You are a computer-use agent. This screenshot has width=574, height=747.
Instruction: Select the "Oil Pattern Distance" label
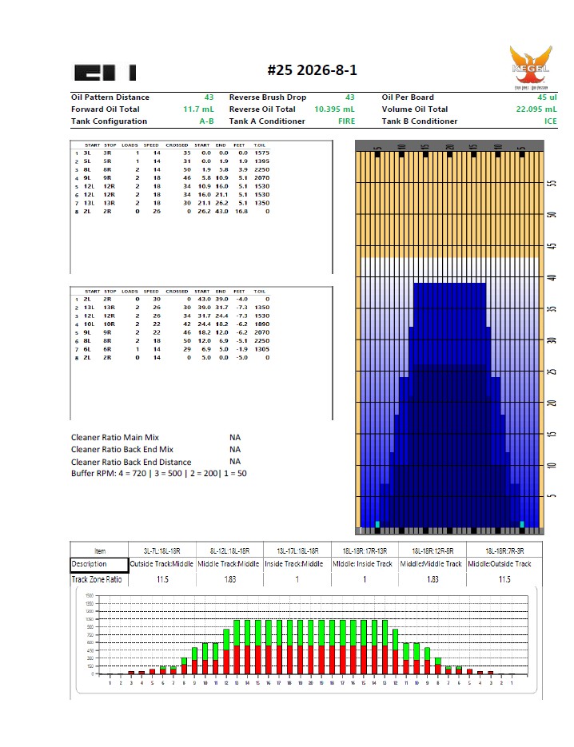(110, 97)
